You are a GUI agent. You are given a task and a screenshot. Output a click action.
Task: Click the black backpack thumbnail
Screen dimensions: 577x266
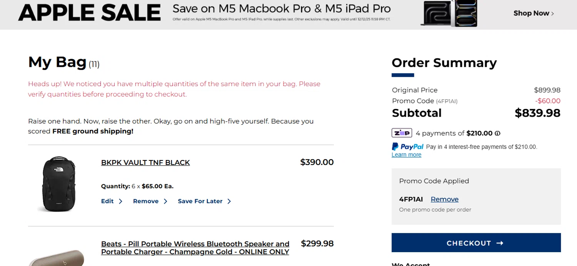[58, 183]
